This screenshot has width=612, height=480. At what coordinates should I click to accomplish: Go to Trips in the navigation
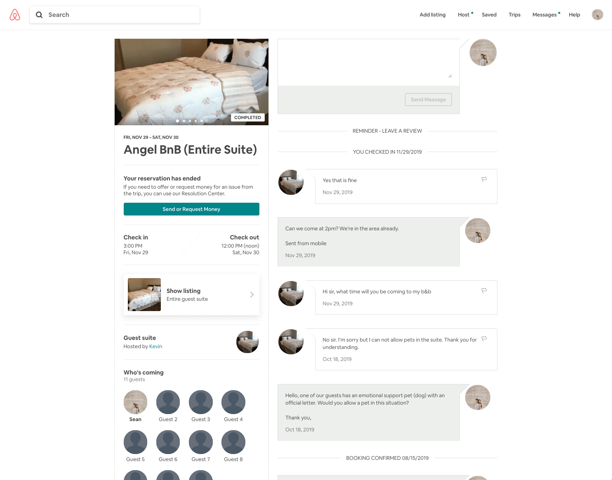coord(514,15)
